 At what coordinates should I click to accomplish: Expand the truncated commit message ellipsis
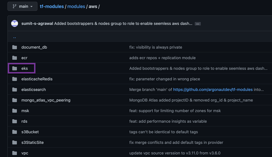point(198,24)
